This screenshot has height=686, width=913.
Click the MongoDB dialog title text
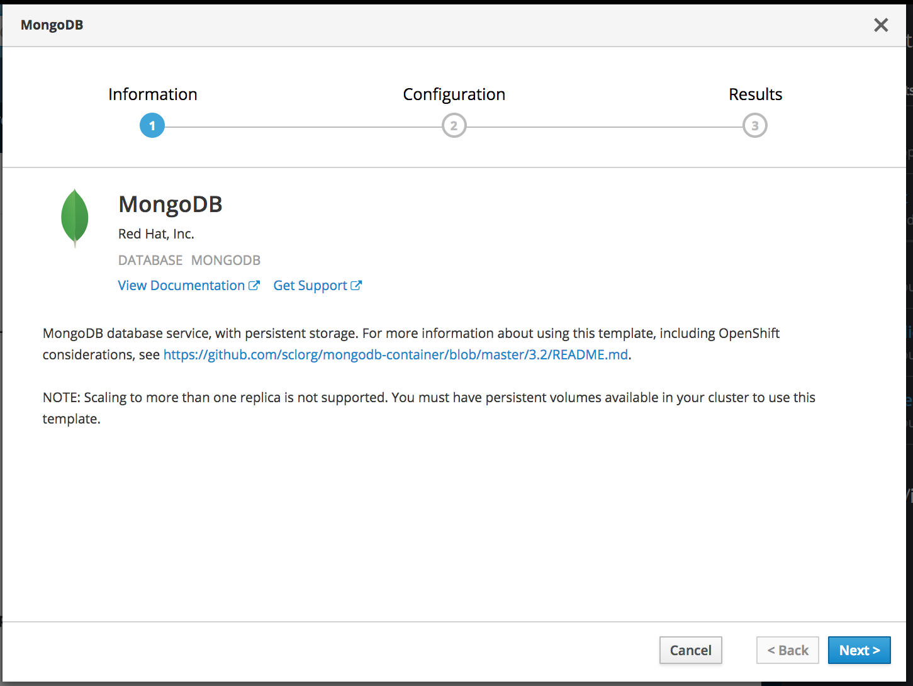click(x=52, y=25)
